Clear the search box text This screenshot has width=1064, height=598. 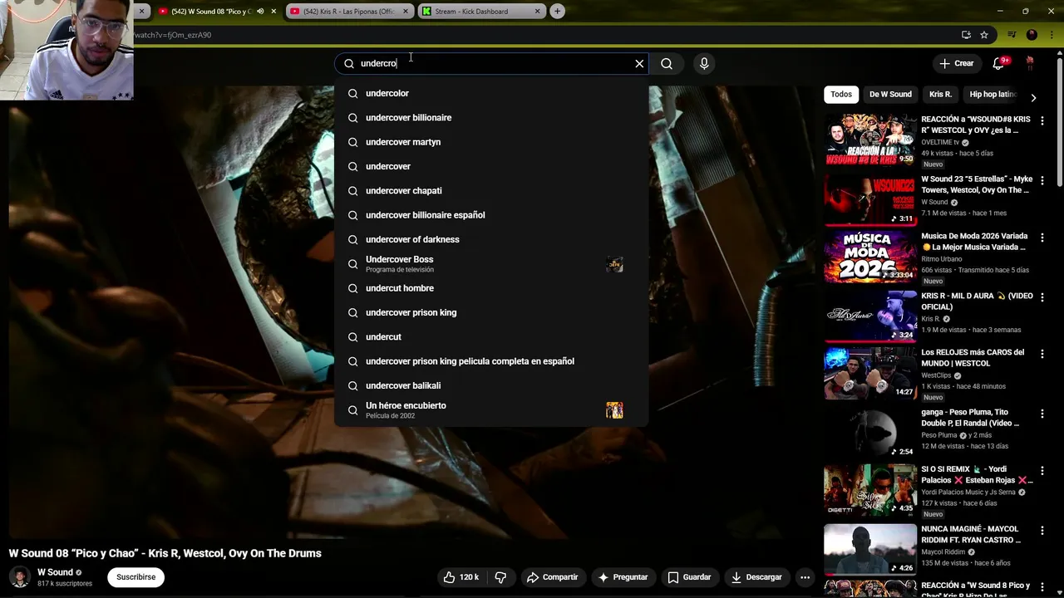[639, 63]
